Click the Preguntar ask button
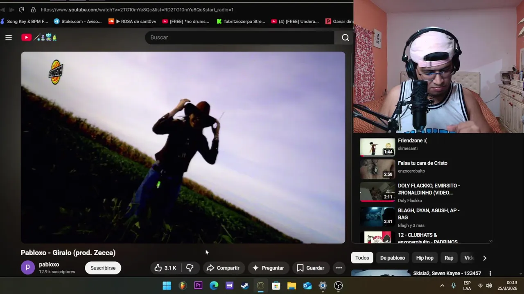 (268, 268)
